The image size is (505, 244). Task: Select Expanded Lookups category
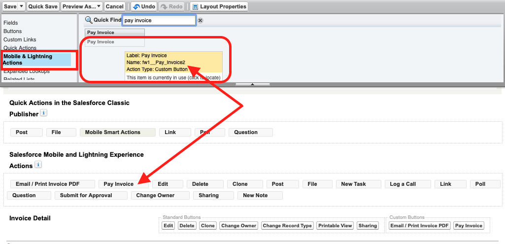27,71
